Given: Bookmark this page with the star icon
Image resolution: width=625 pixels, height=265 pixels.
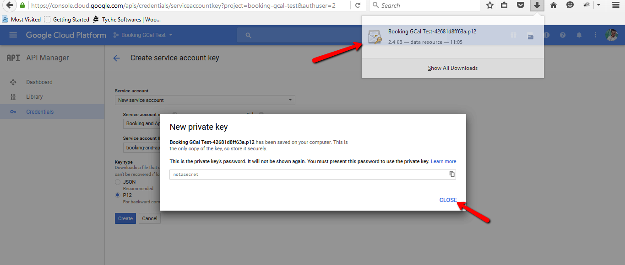Looking at the screenshot, I should click(489, 5).
